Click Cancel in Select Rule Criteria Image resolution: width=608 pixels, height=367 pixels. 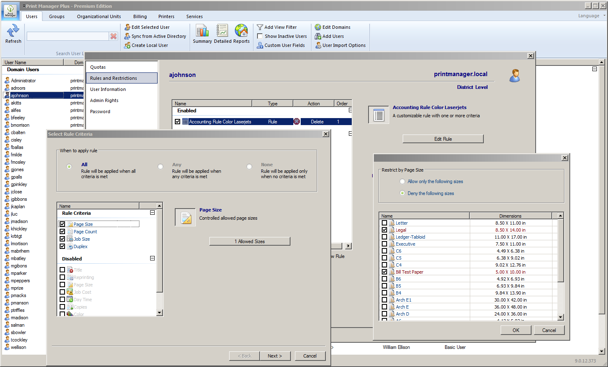click(310, 356)
